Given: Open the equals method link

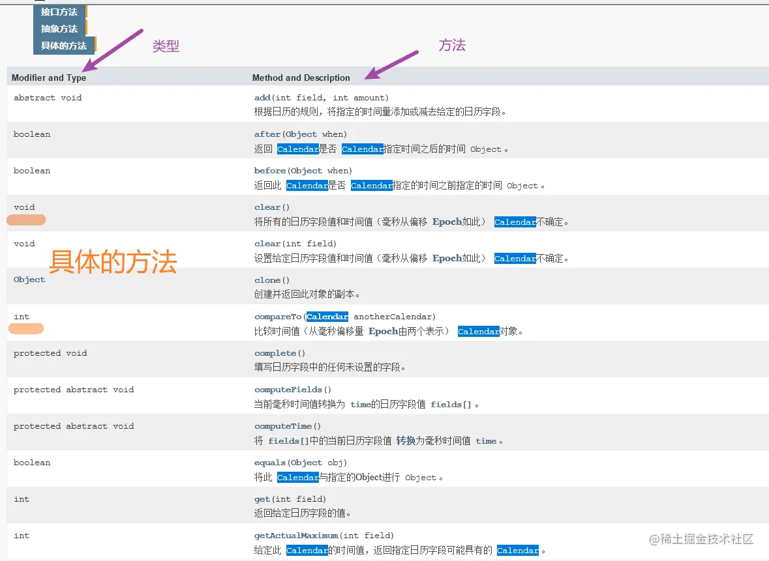Looking at the screenshot, I should [269, 463].
